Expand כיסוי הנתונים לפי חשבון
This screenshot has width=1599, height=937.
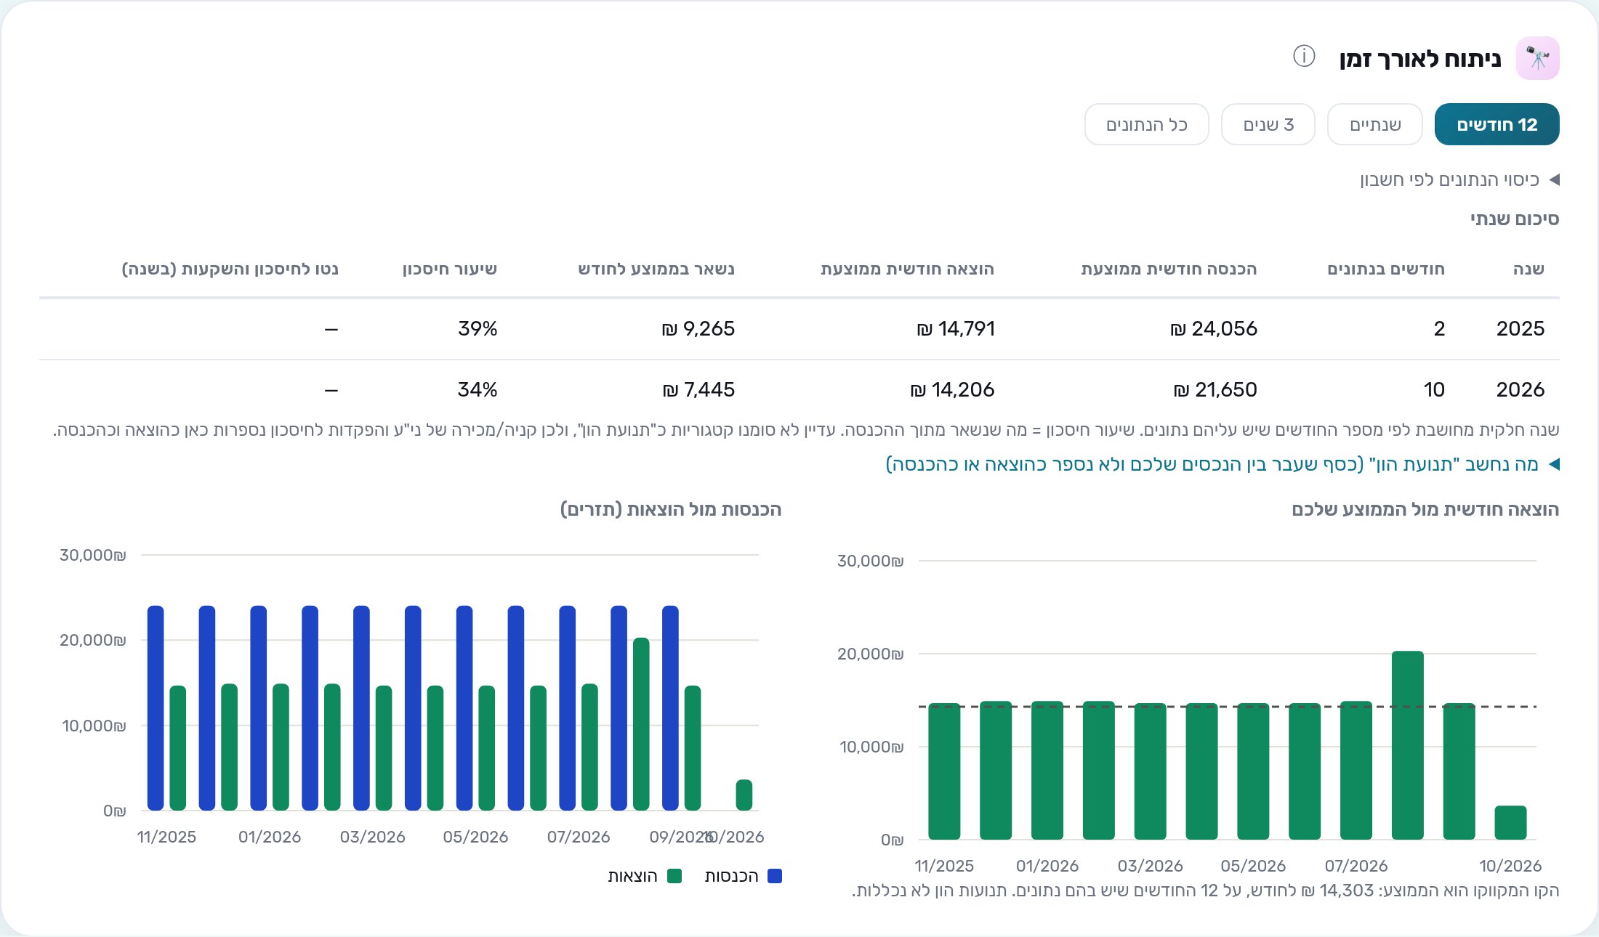1459,179
